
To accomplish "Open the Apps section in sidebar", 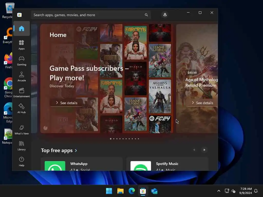I will coord(22,45).
